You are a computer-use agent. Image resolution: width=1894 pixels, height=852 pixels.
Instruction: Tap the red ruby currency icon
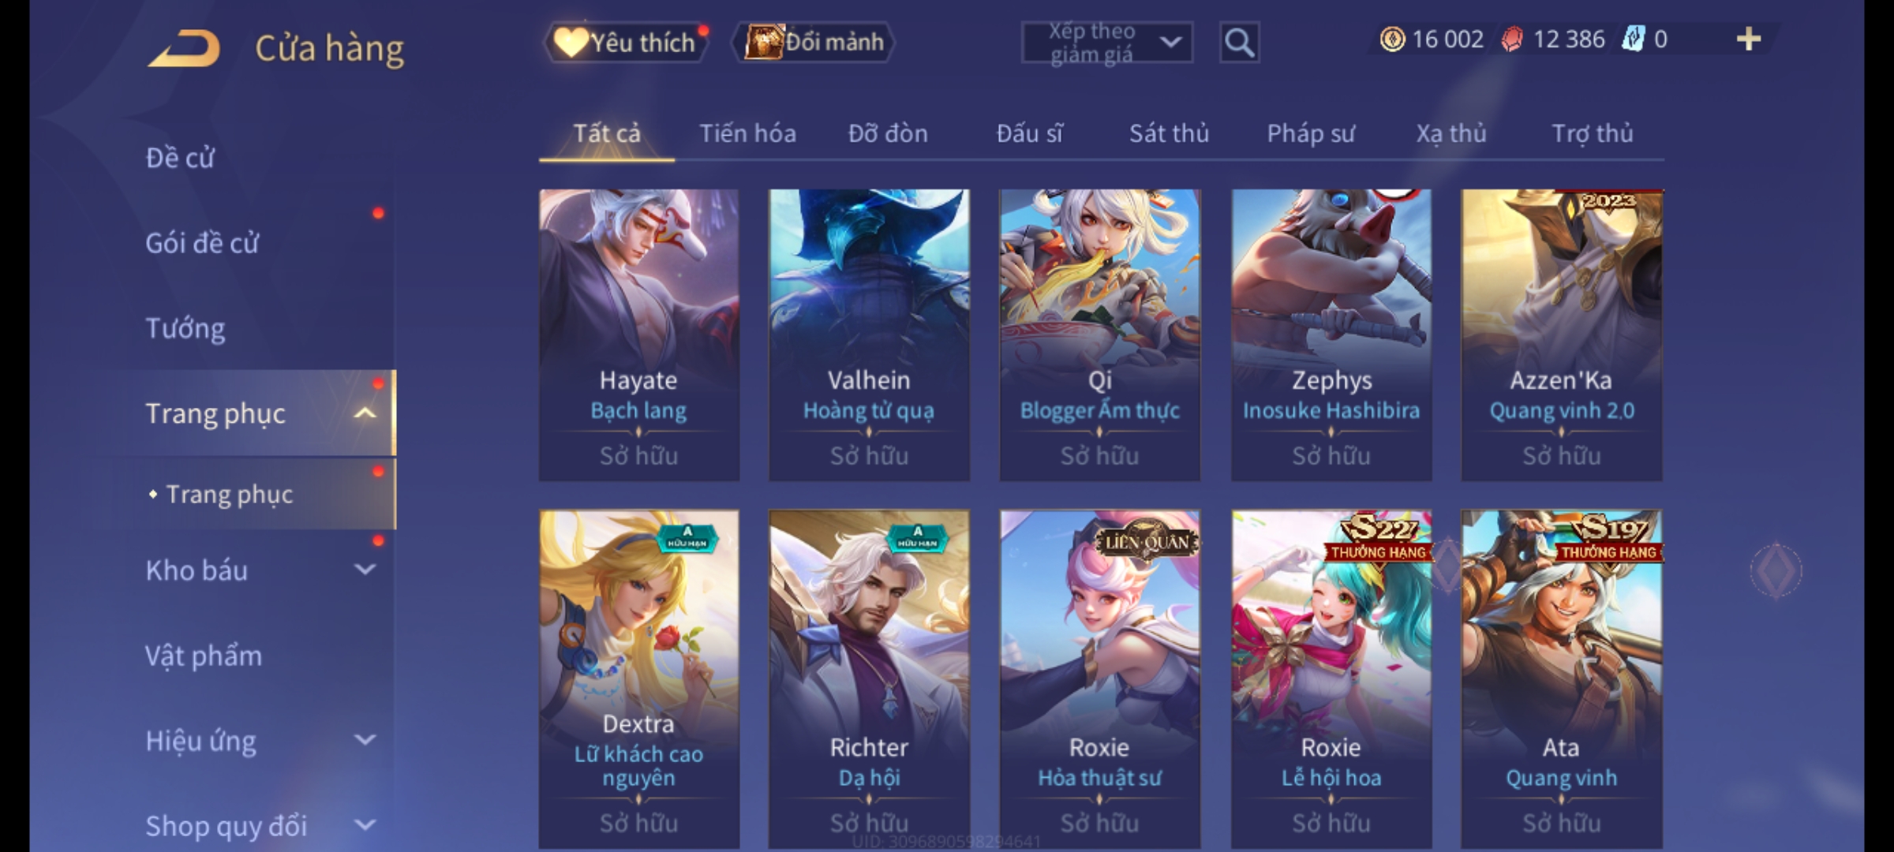1512,39
